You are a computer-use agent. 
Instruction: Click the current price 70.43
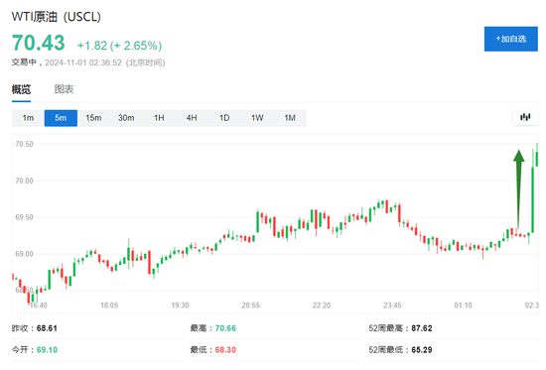tap(39, 43)
